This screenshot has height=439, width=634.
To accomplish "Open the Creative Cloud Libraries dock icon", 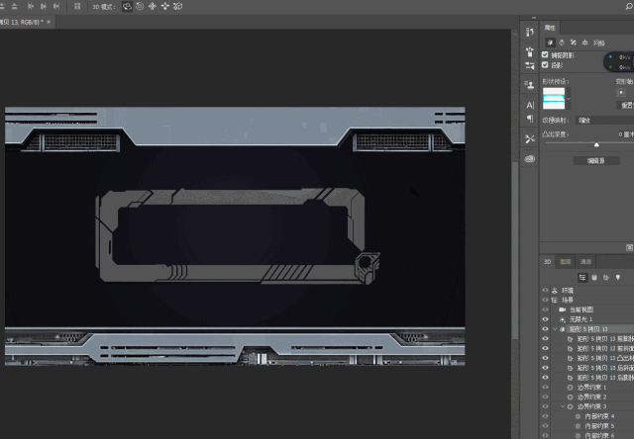I will click(530, 159).
